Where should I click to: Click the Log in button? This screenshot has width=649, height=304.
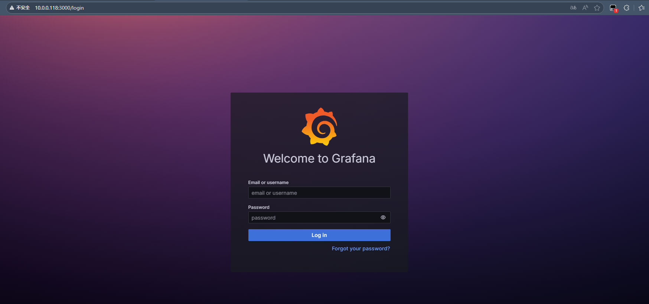pos(319,235)
